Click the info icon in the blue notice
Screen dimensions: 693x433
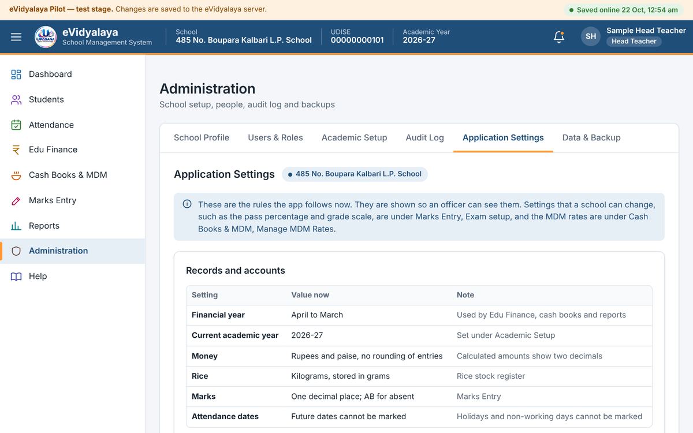(x=187, y=204)
